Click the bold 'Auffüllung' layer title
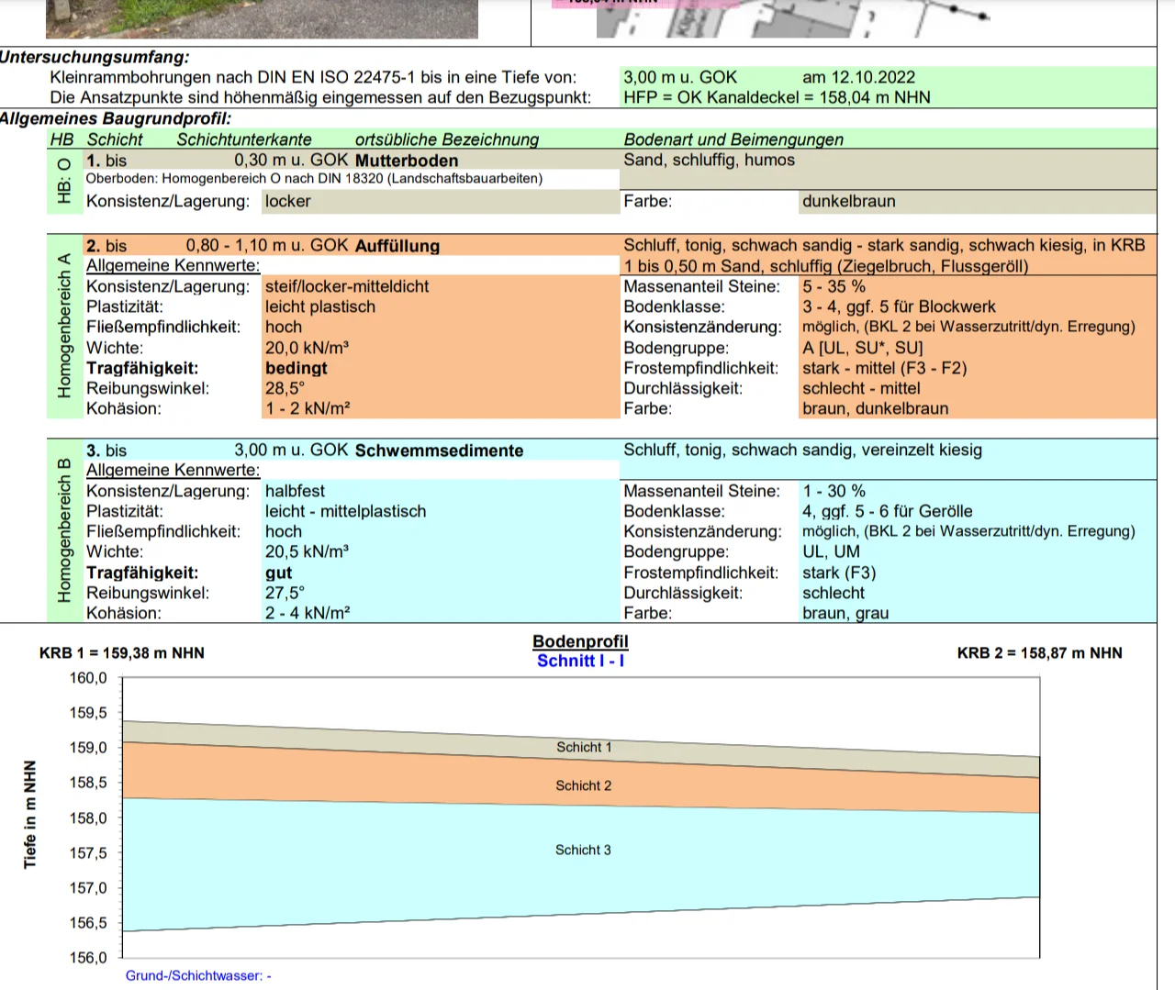Screen dimensions: 1175x990 (397, 246)
